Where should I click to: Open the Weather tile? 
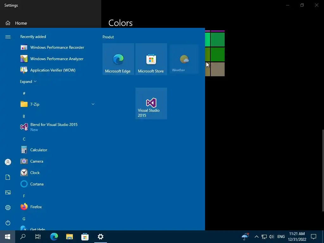coord(184,59)
